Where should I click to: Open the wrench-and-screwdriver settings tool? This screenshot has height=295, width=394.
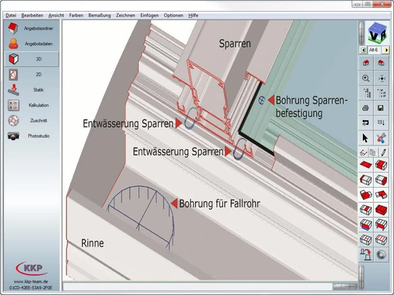click(x=382, y=138)
